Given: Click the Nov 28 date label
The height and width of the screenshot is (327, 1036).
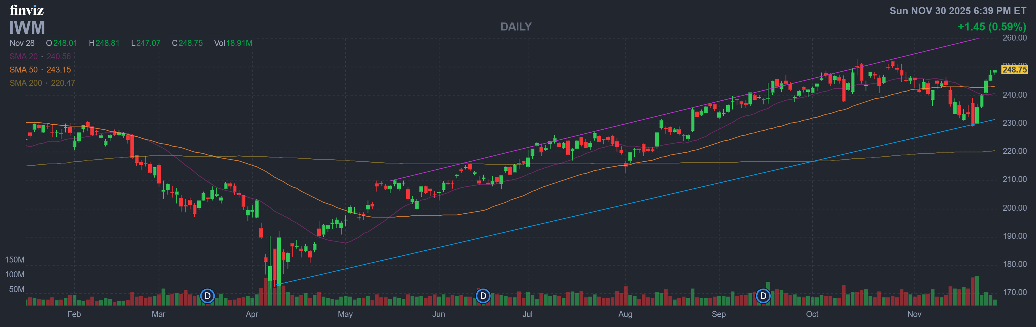Looking at the screenshot, I should click(x=22, y=43).
